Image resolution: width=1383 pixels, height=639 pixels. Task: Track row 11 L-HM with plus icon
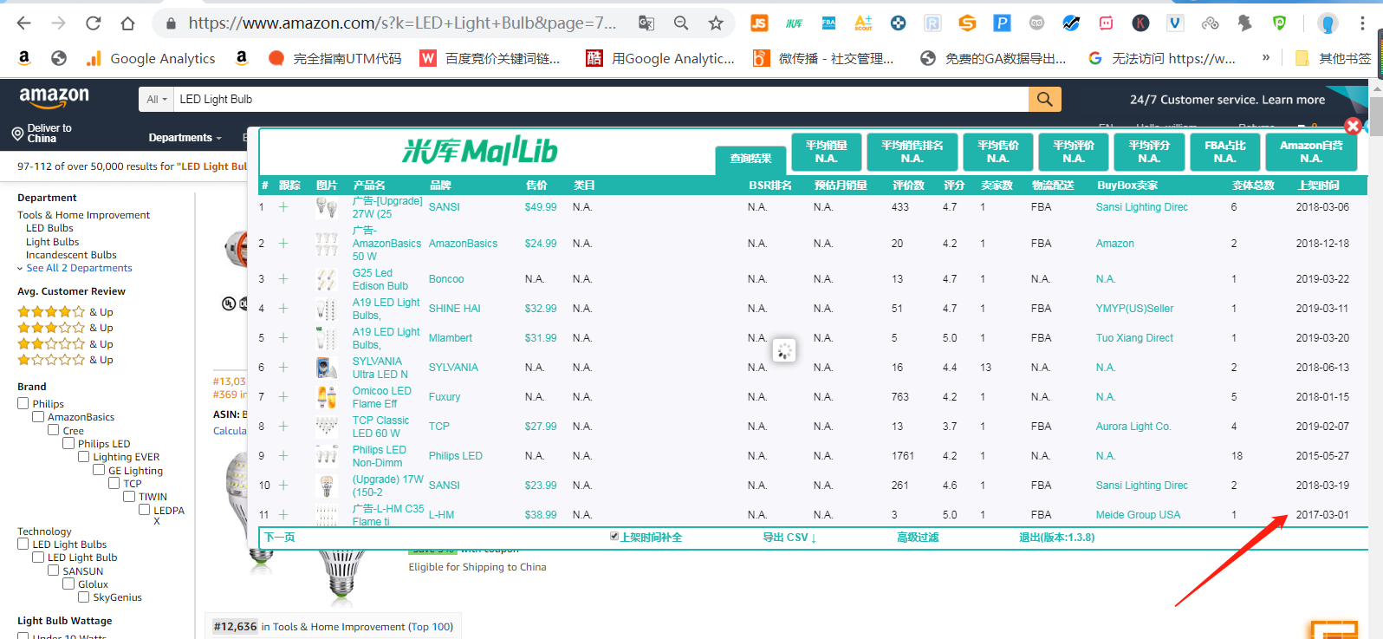[x=283, y=515]
